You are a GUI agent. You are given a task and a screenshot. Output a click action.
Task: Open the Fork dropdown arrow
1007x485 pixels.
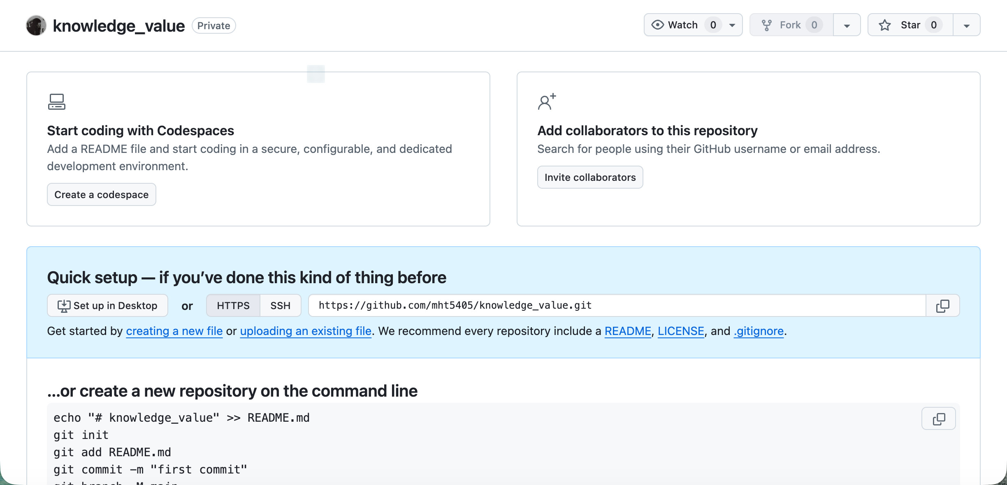(x=847, y=25)
